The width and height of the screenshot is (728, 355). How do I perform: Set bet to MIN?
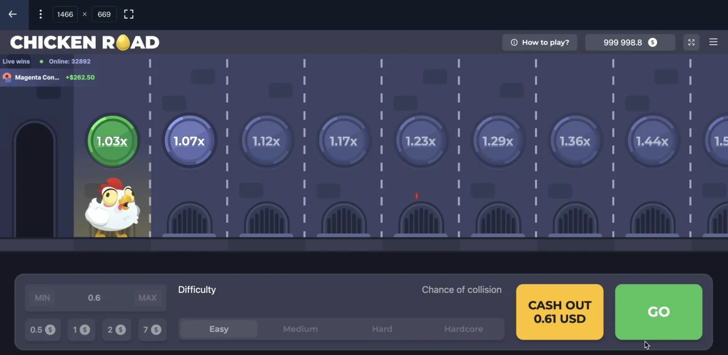(42, 298)
